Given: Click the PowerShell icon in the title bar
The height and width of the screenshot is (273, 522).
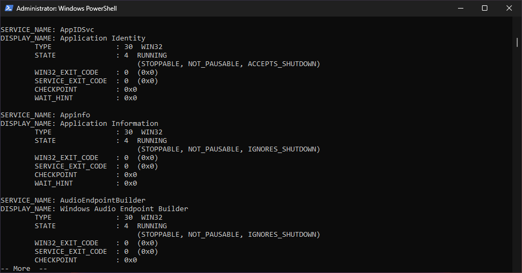Looking at the screenshot, I should pyautogui.click(x=9, y=9).
